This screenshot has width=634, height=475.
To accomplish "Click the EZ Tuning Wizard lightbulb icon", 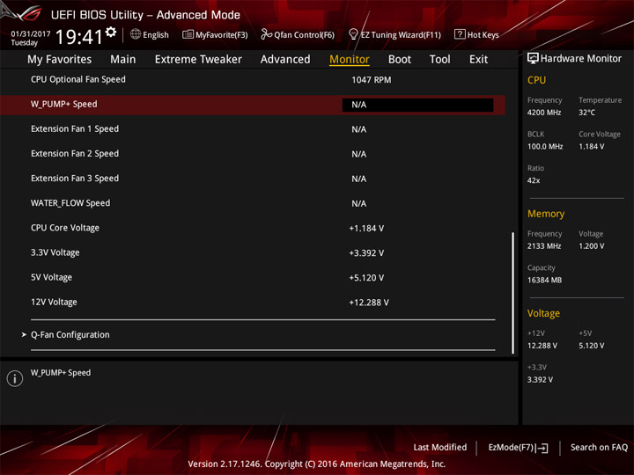I will [353, 34].
